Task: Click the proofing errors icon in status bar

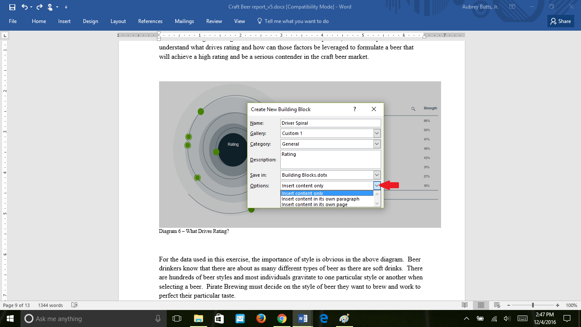Action: coord(74,305)
